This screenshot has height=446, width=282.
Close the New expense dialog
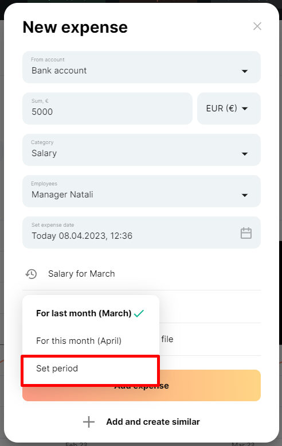[257, 26]
